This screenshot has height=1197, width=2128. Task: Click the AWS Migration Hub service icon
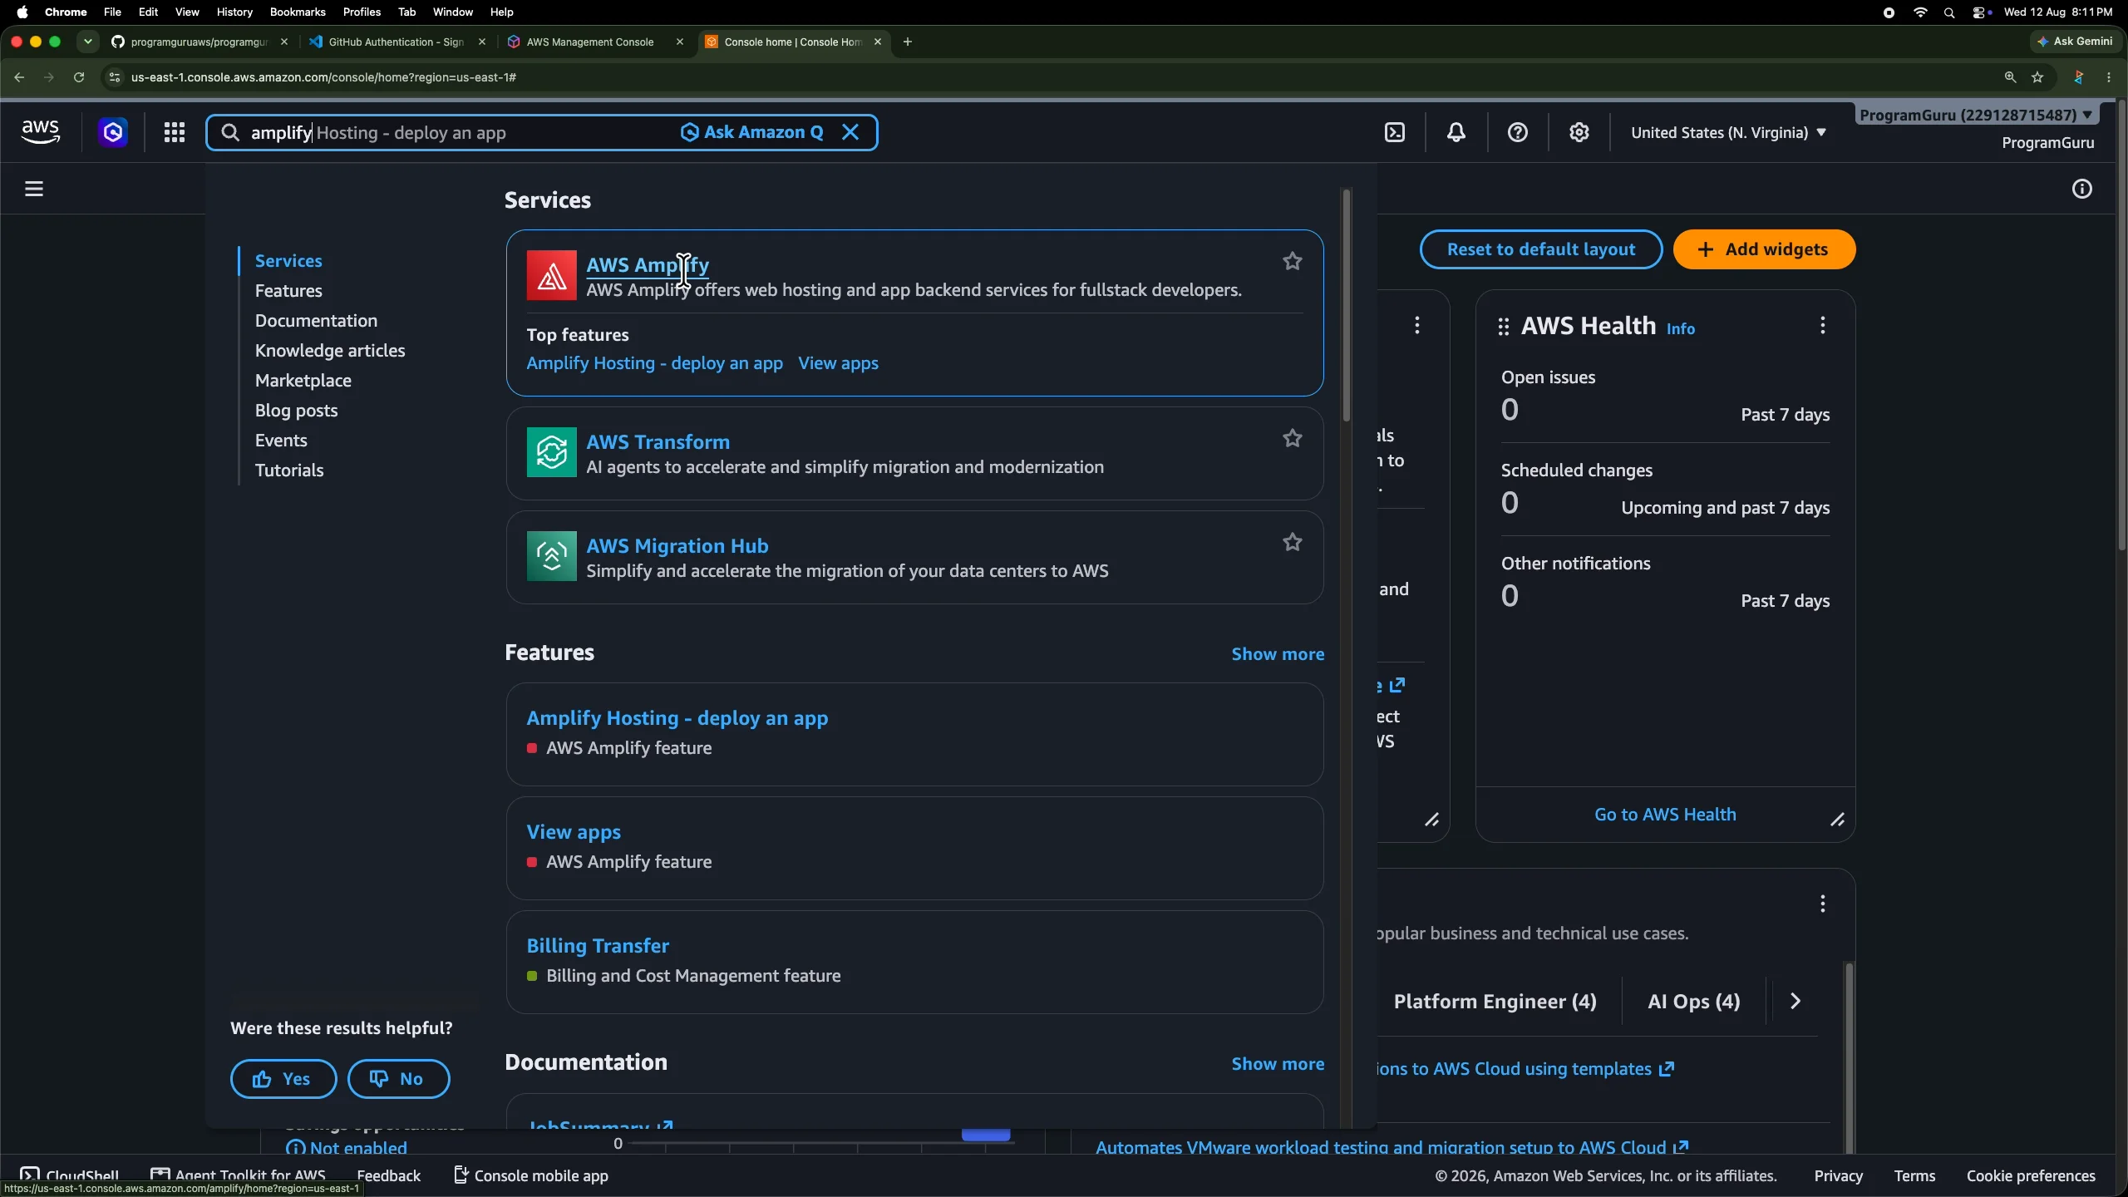click(x=552, y=556)
